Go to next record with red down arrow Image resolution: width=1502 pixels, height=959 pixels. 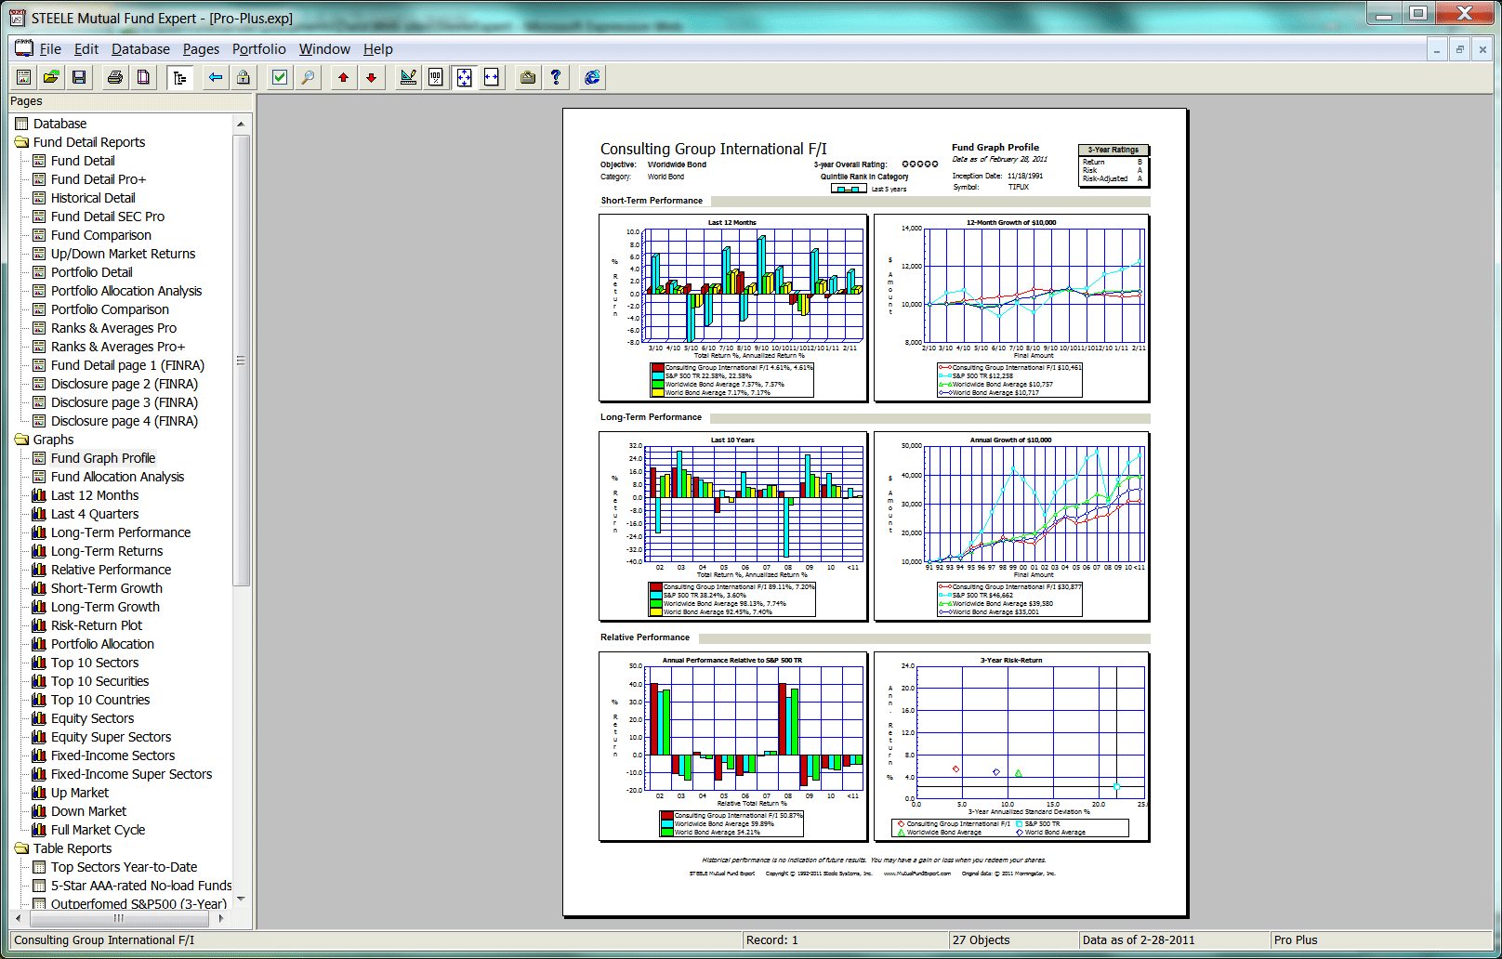coord(372,77)
